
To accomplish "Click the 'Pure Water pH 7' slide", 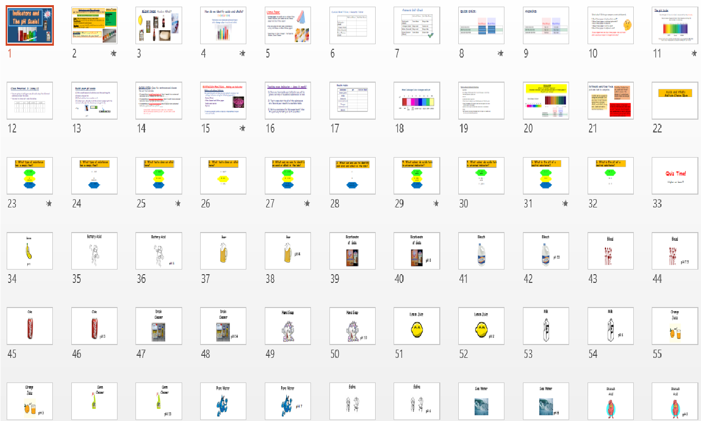I will [x=287, y=401].
